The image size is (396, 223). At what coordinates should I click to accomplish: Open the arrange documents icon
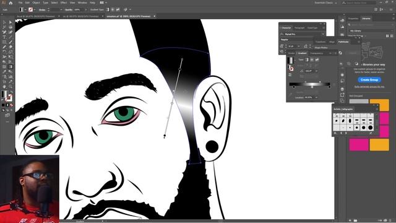tap(101, 2)
